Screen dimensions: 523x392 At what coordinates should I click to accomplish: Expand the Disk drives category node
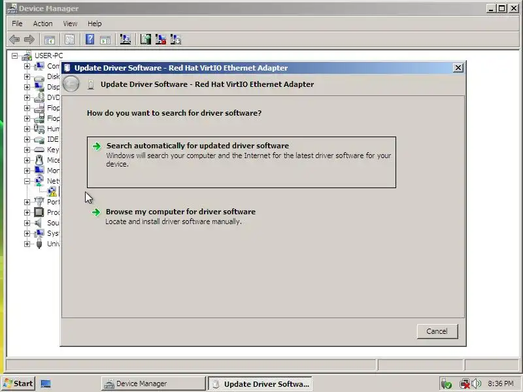27,76
